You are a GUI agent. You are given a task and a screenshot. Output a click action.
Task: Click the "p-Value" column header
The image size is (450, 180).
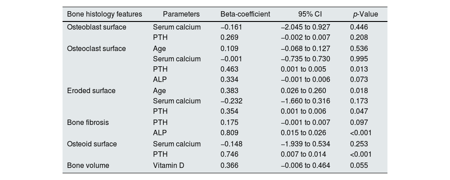[365, 14]
